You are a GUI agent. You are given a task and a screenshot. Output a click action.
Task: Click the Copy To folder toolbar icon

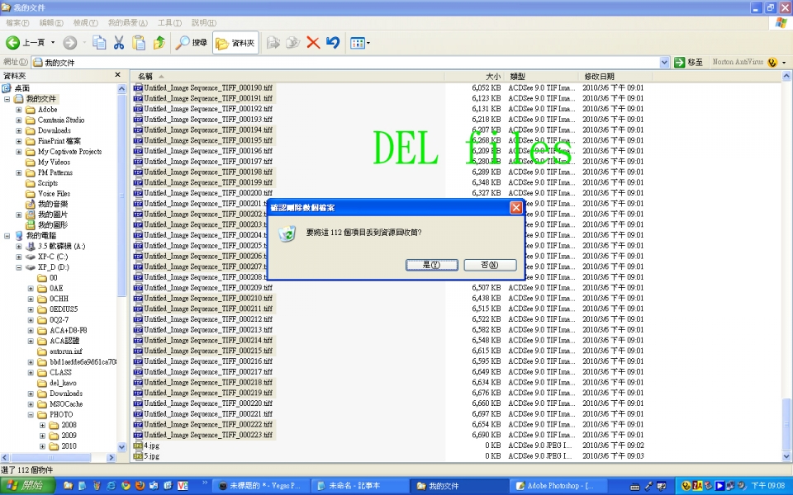292,43
